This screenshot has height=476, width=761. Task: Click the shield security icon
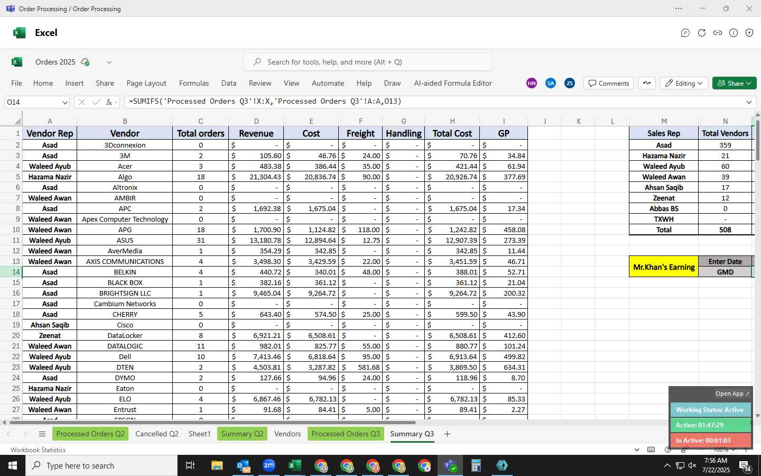(749, 33)
